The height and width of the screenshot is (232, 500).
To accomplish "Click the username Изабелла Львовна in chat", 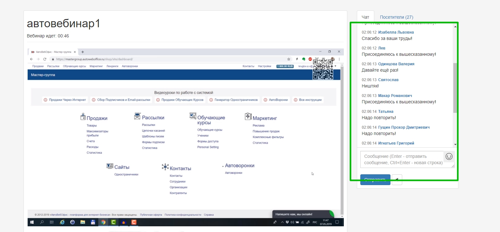I will click(x=396, y=32).
